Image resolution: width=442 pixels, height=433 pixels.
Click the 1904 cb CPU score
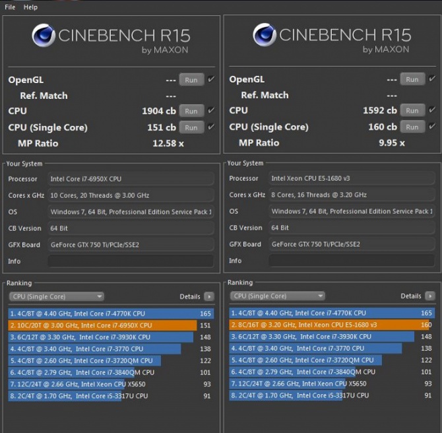pyautogui.click(x=159, y=111)
